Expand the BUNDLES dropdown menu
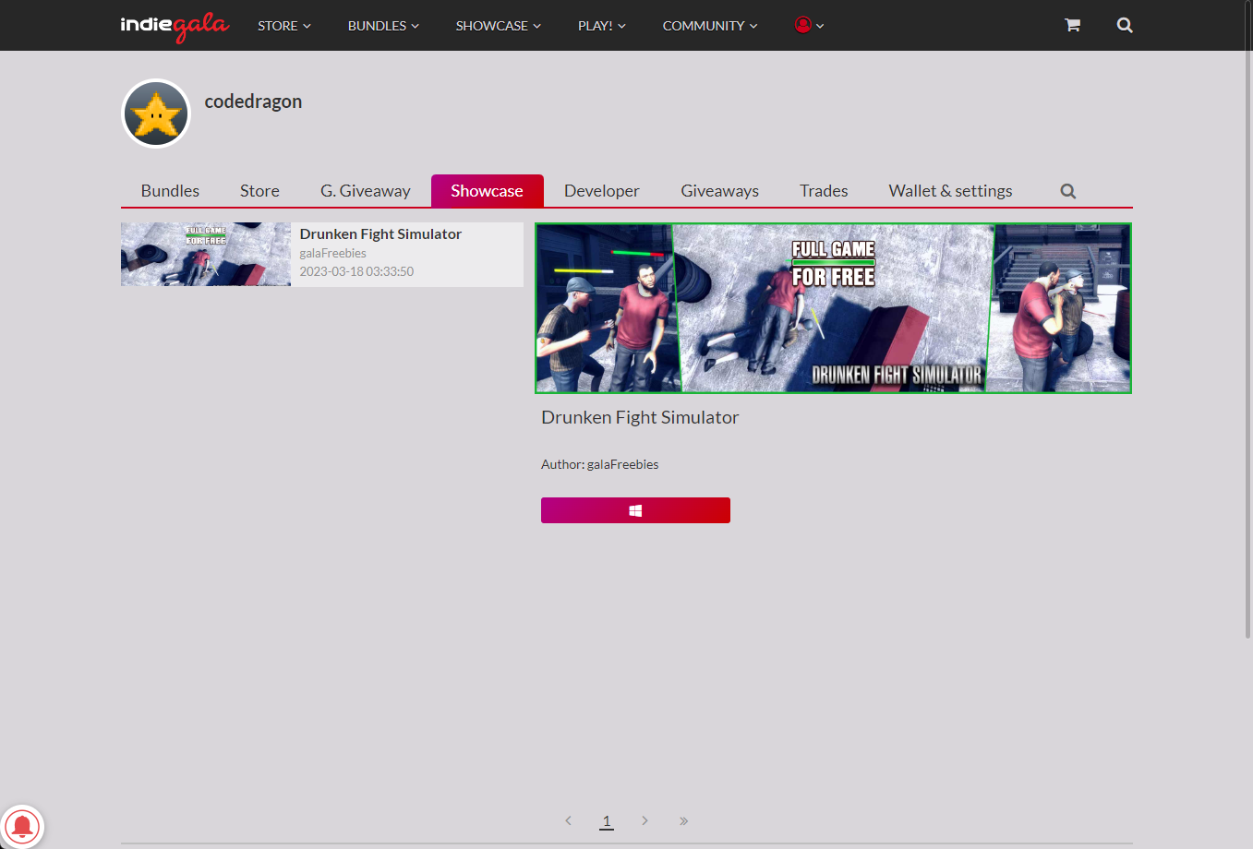 click(383, 26)
